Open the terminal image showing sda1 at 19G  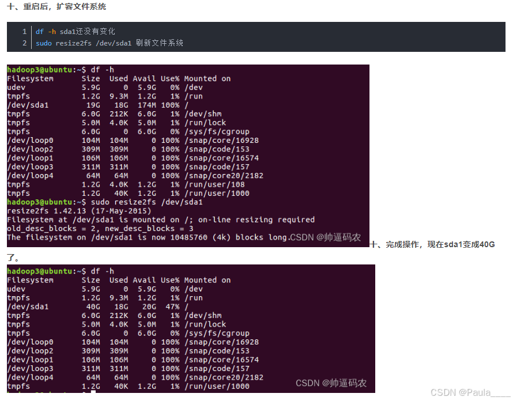pyautogui.click(x=188, y=156)
